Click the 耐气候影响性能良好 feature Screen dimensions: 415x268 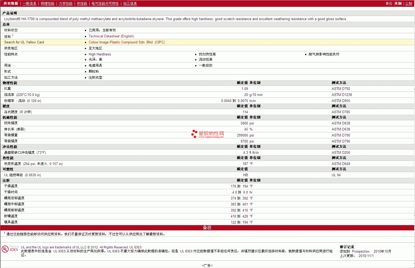point(324,54)
